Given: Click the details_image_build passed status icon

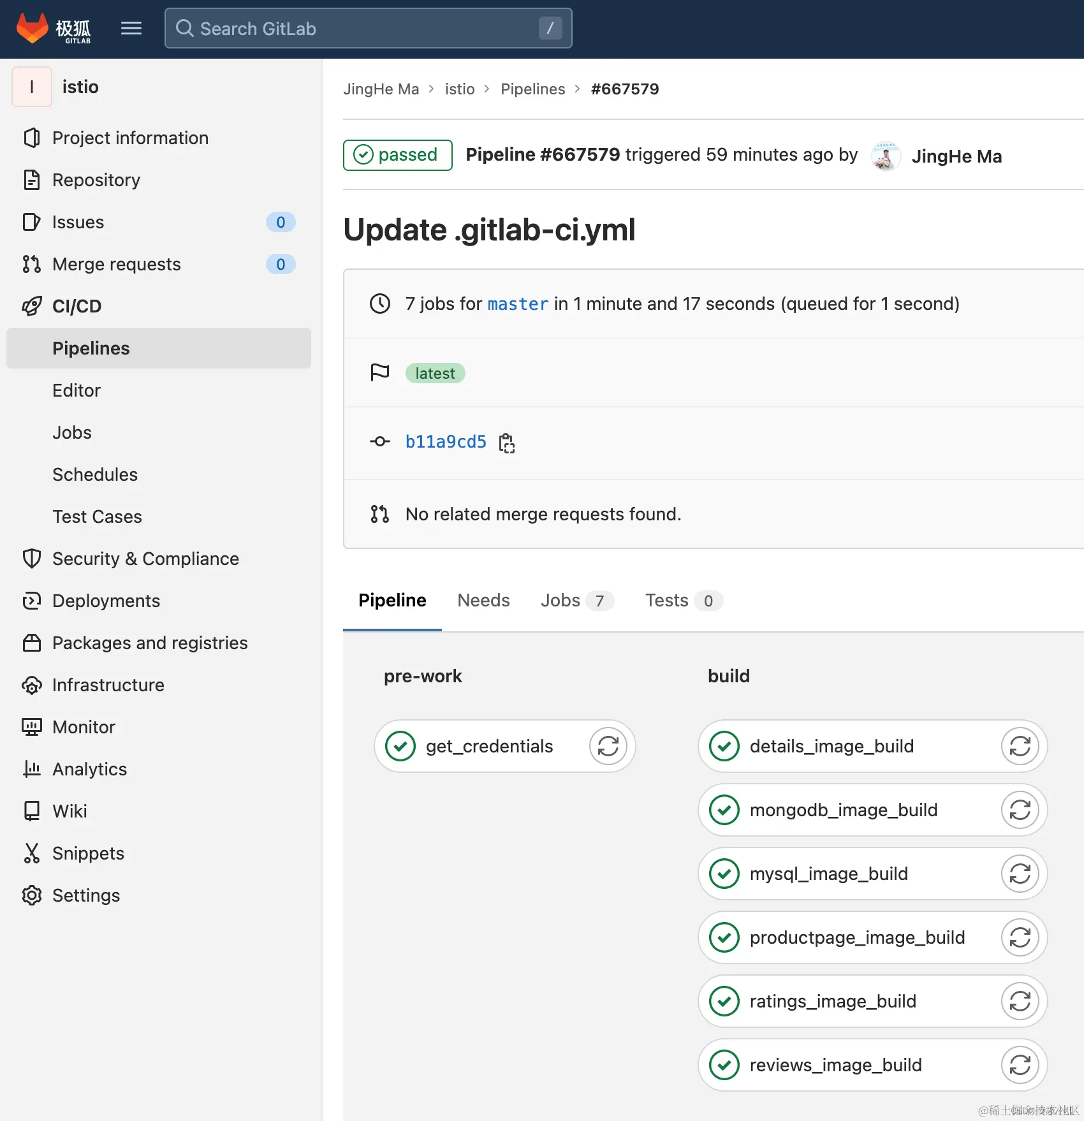Looking at the screenshot, I should [724, 746].
